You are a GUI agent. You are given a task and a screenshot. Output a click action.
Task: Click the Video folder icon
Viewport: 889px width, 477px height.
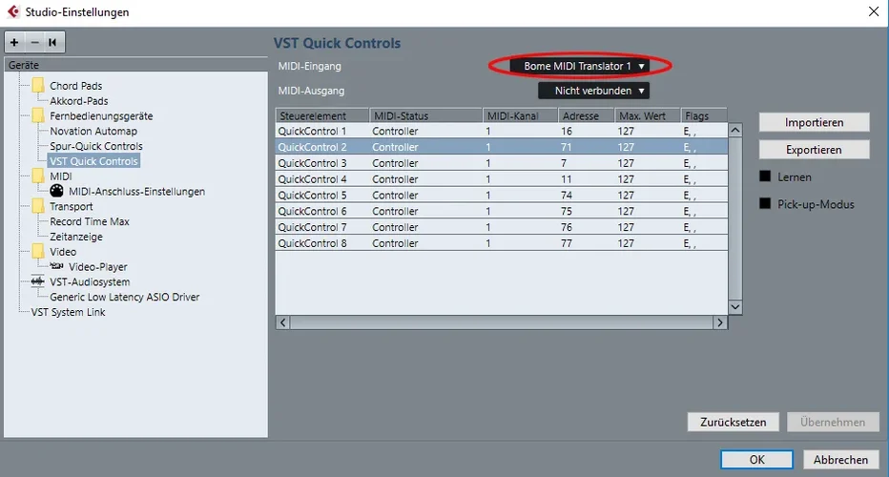(38, 252)
